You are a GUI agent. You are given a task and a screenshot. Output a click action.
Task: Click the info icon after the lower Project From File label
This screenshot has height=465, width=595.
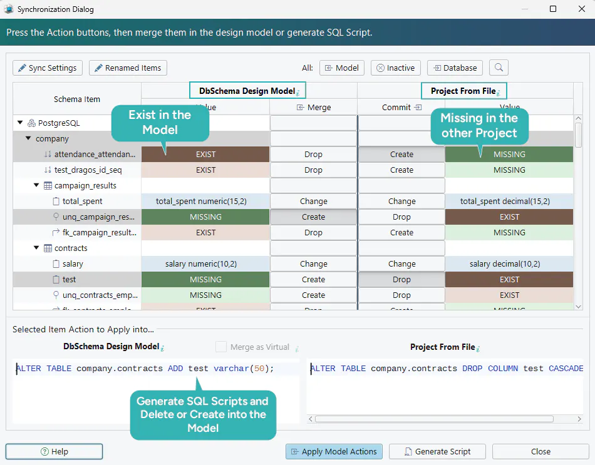coord(478,348)
